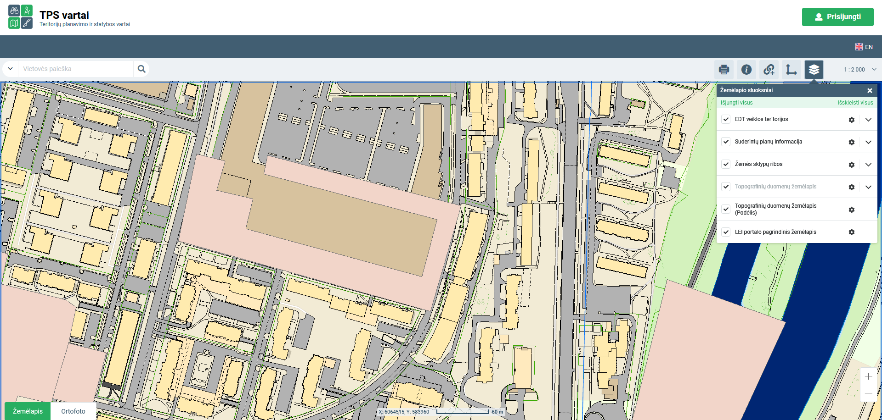882x420 pixels.
Task: Click the Išjungti visus link
Action: pos(736,103)
